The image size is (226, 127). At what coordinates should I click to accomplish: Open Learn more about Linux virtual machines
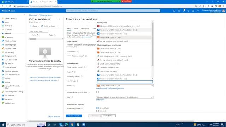[x=44, y=80]
